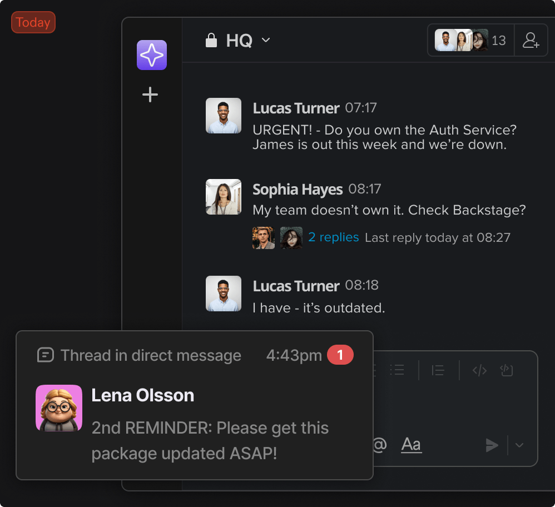Click the send message arrow
Screen dimensions: 555x507
[492, 445]
